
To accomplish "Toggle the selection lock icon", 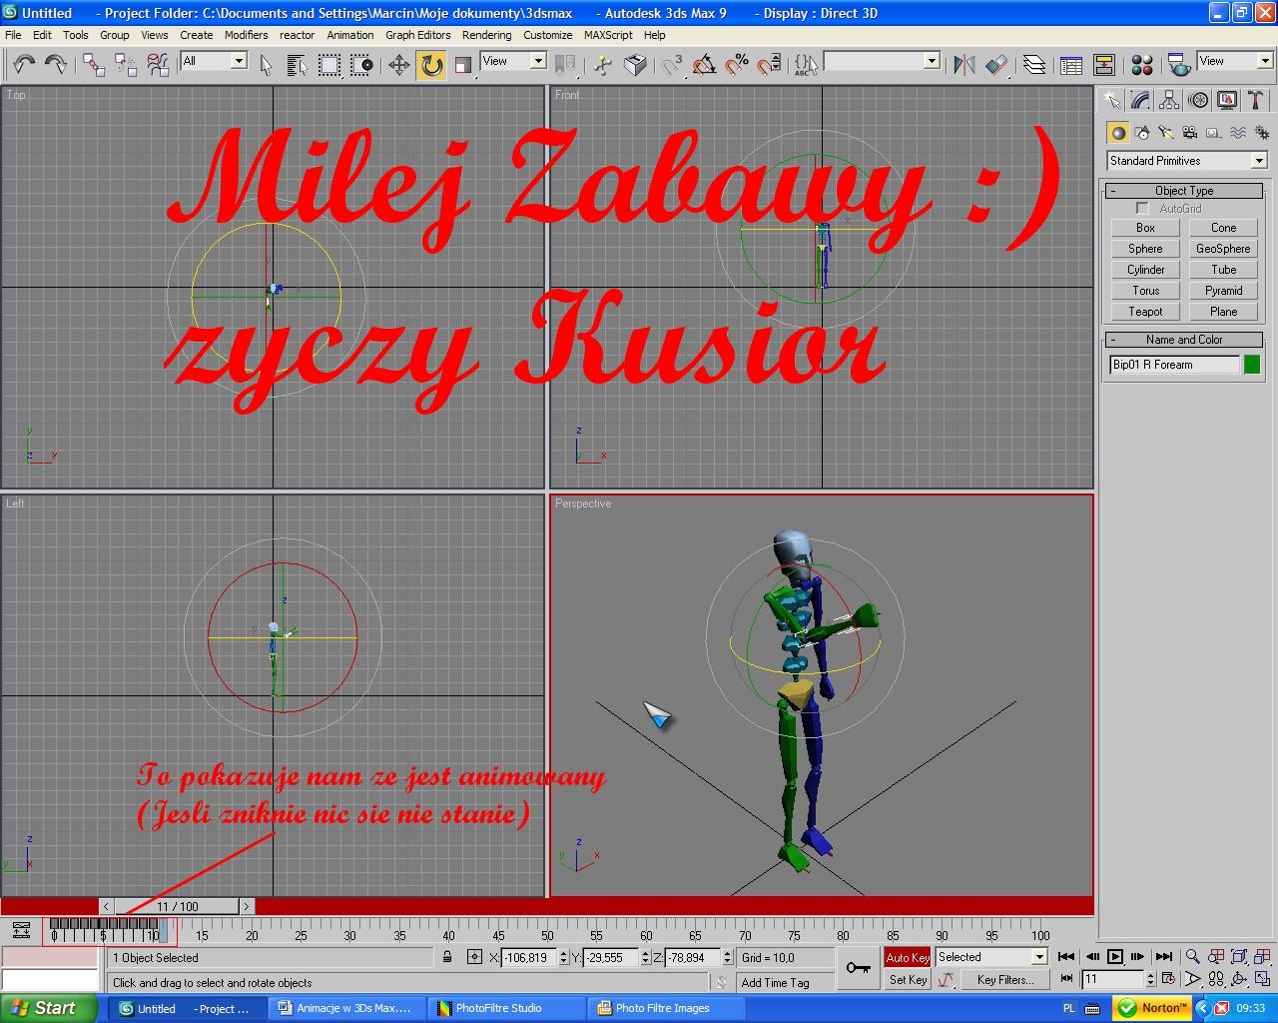I will (x=447, y=957).
